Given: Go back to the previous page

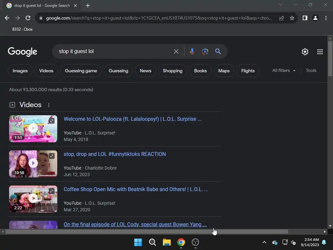Looking at the screenshot, I should point(7,18).
